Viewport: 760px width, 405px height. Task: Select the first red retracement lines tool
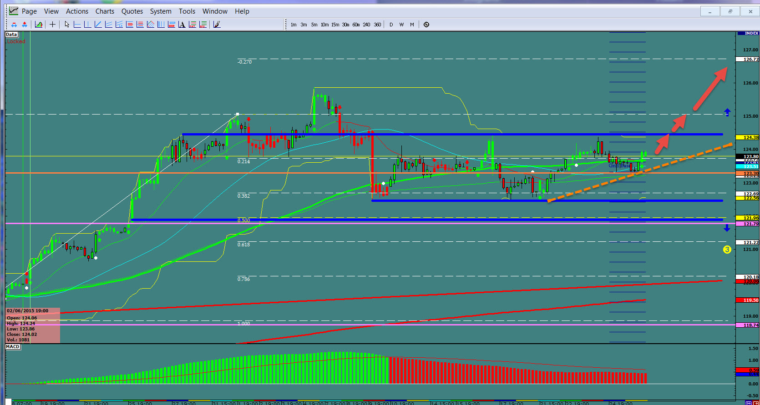coord(130,25)
